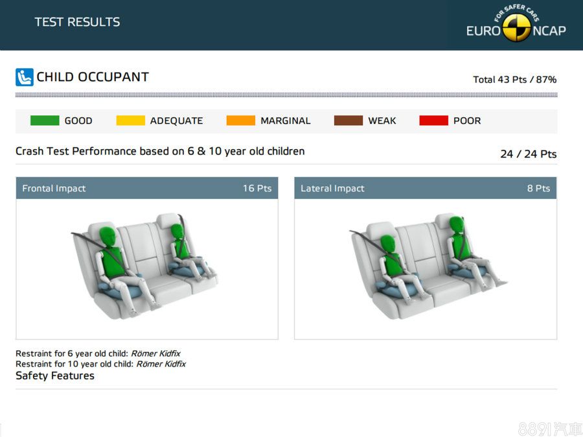
Task: Click the green GOOD color swatch
Action: click(x=45, y=121)
